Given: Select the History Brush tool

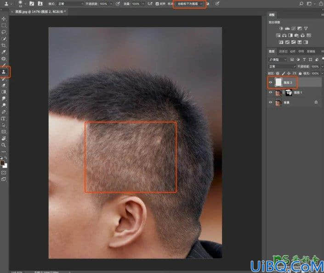Looking at the screenshot, I should 4,78.
